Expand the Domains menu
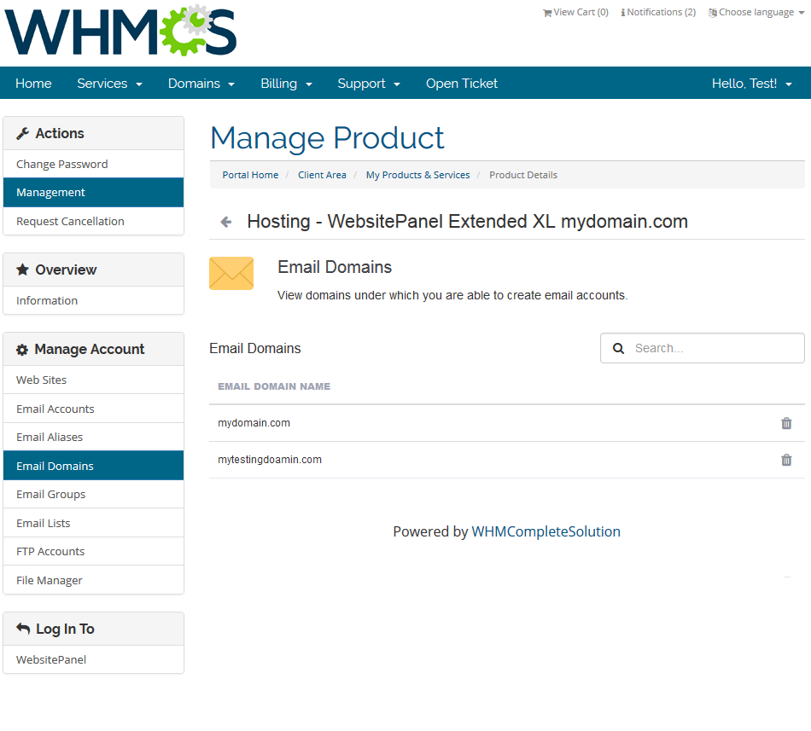Image resolution: width=811 pixels, height=731 pixels. [x=201, y=84]
